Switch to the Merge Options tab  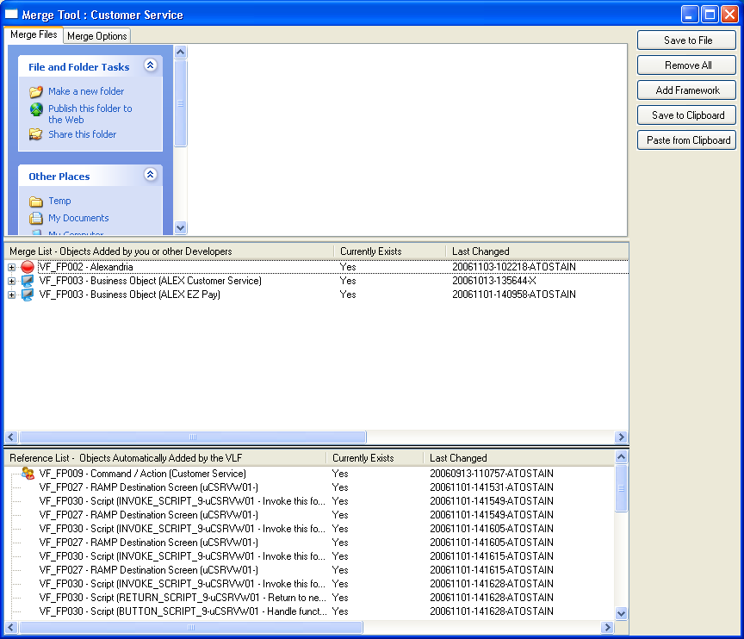point(97,36)
